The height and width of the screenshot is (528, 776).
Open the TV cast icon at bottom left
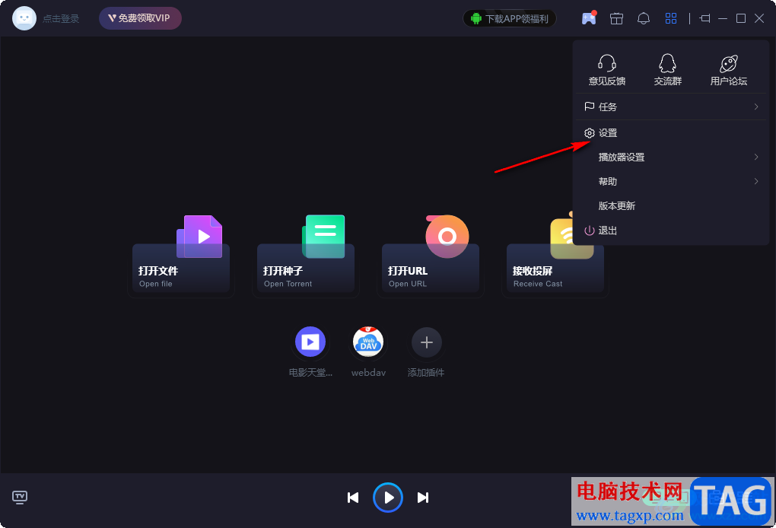[x=20, y=497]
